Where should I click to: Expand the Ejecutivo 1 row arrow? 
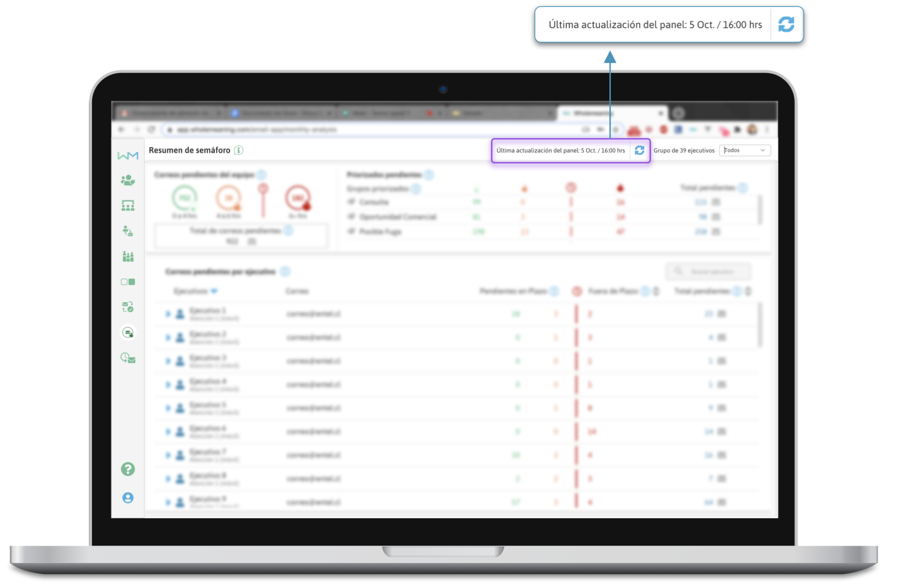pyautogui.click(x=168, y=313)
